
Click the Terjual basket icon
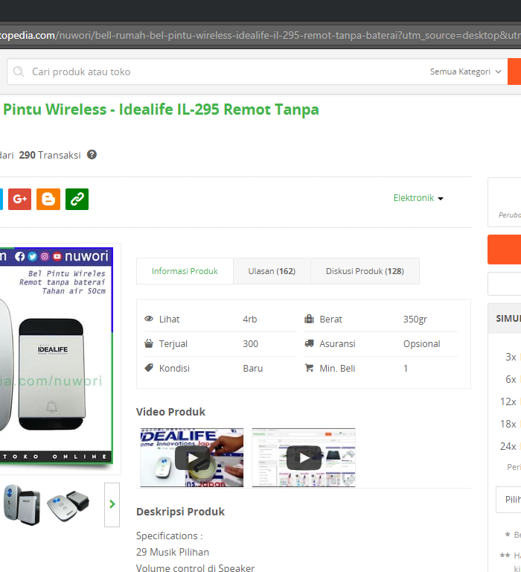[x=149, y=343]
